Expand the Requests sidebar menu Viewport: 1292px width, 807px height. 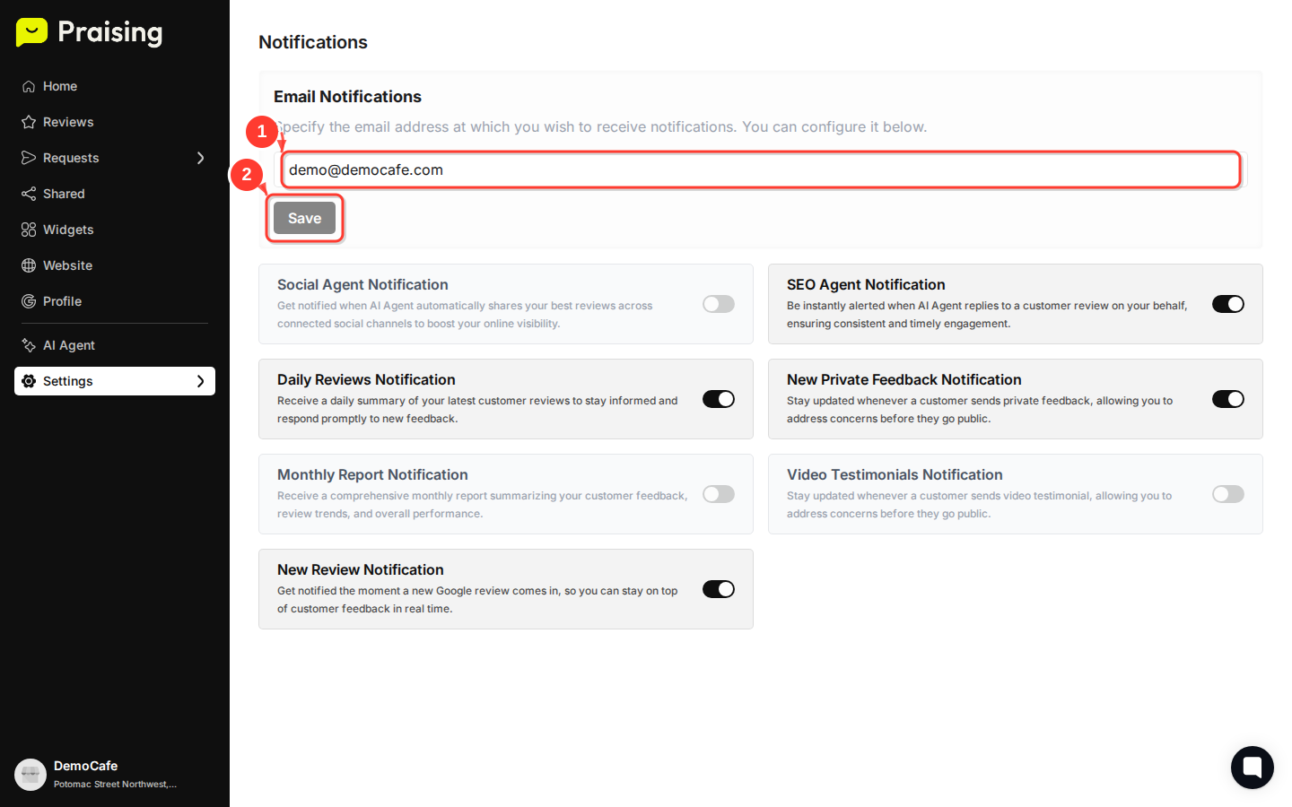[202, 158]
